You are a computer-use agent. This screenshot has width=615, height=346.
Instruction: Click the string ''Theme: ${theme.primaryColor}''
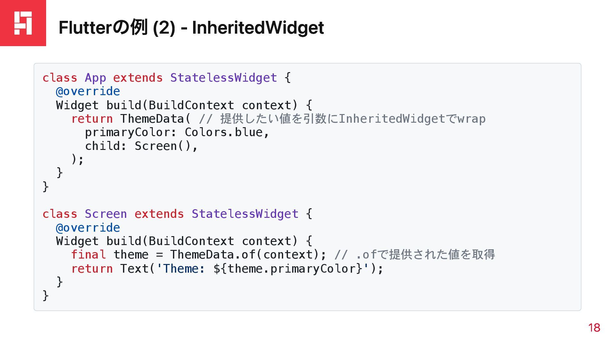point(262,268)
